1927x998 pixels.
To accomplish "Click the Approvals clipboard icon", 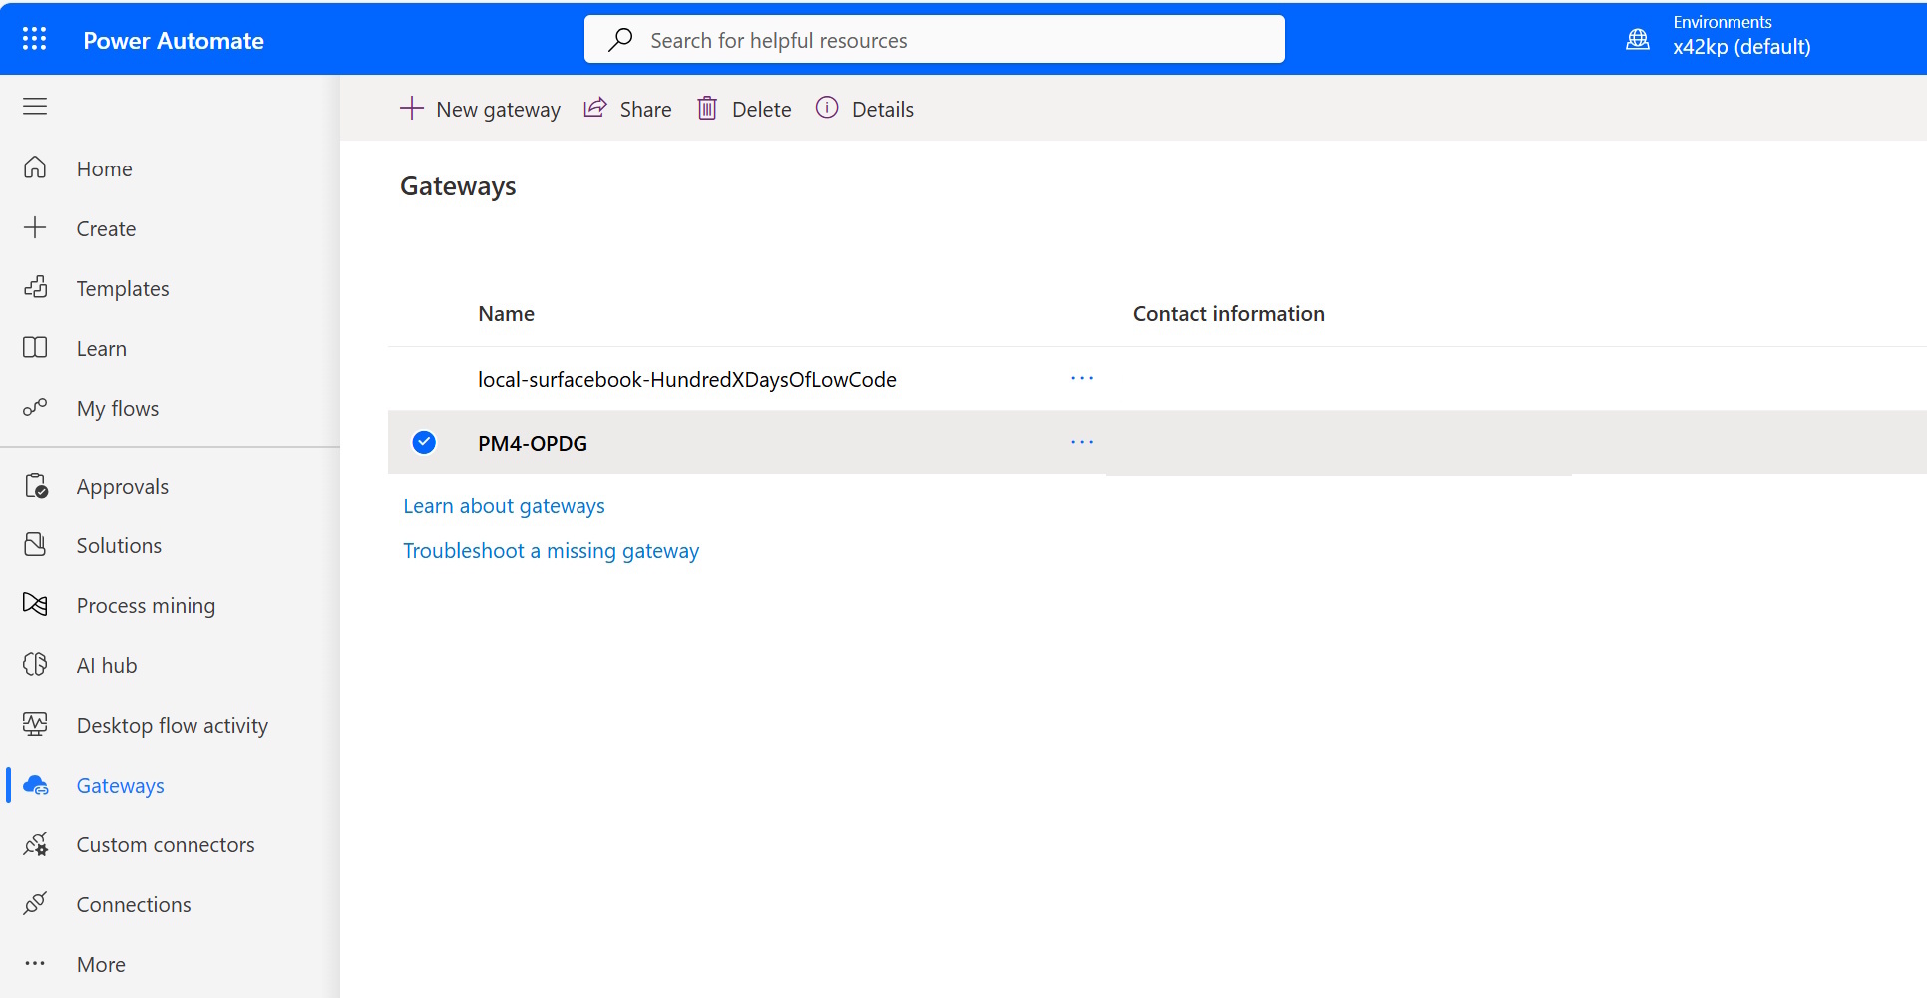I will click(x=35, y=486).
